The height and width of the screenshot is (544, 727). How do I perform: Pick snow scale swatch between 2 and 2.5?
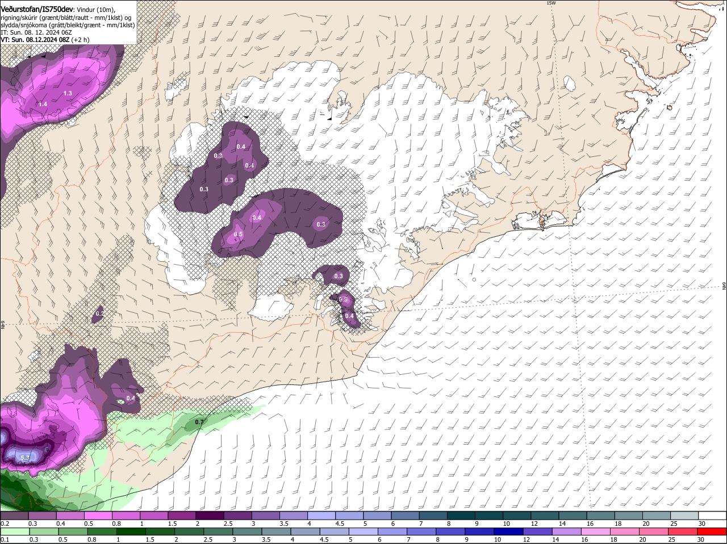click(210, 516)
